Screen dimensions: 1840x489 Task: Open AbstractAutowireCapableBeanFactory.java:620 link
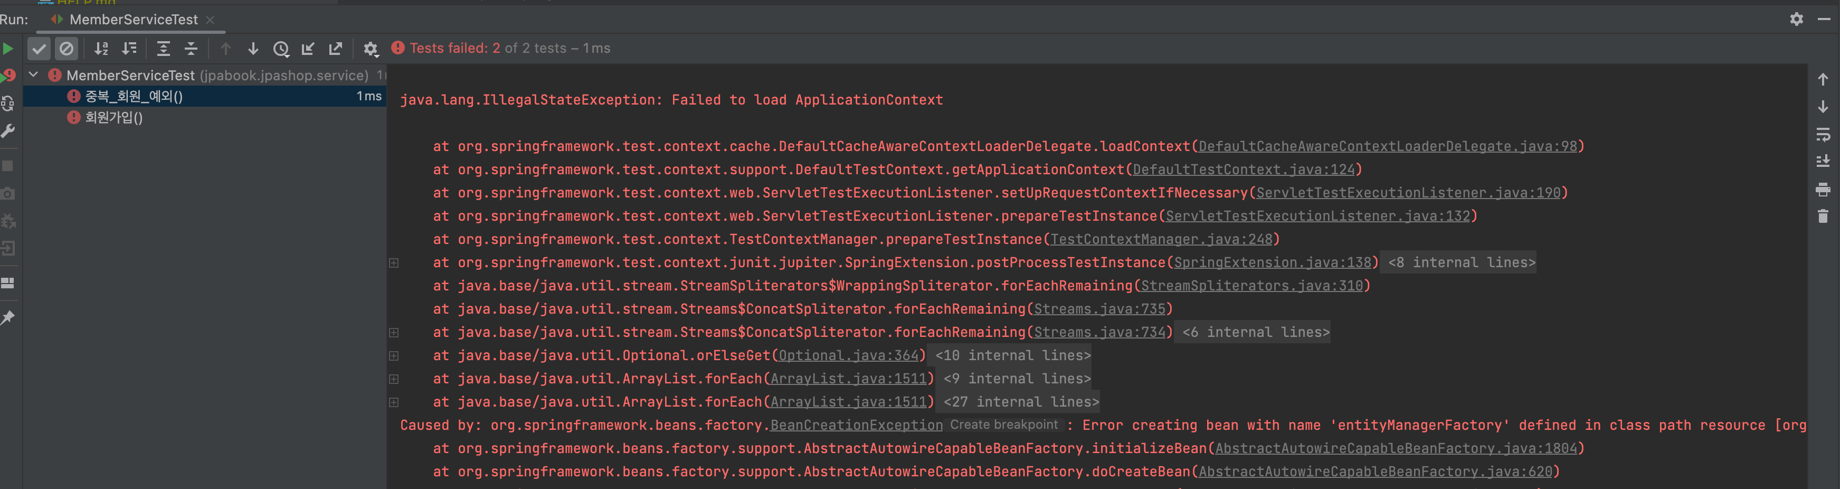point(1375,472)
